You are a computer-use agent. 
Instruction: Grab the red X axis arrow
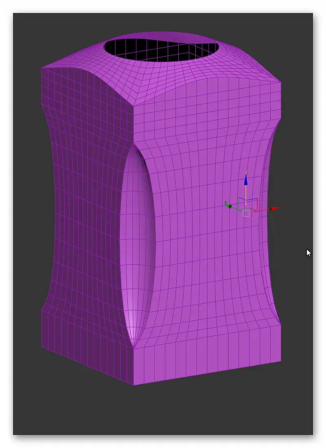coord(275,209)
